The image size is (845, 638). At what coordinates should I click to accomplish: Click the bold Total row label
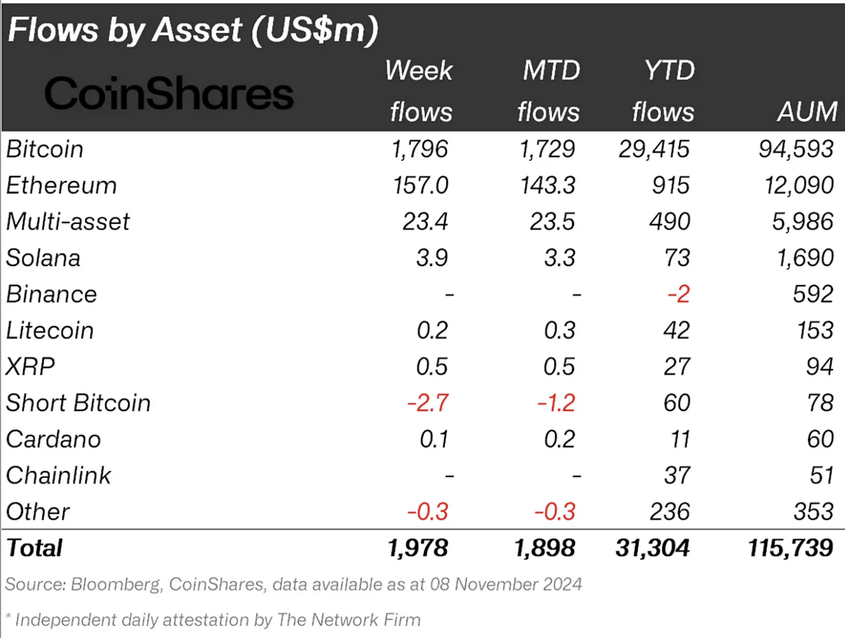pyautogui.click(x=34, y=549)
